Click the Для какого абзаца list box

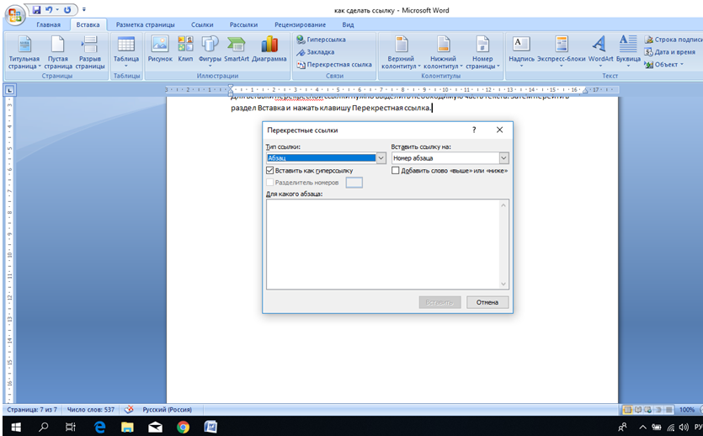tap(387, 244)
